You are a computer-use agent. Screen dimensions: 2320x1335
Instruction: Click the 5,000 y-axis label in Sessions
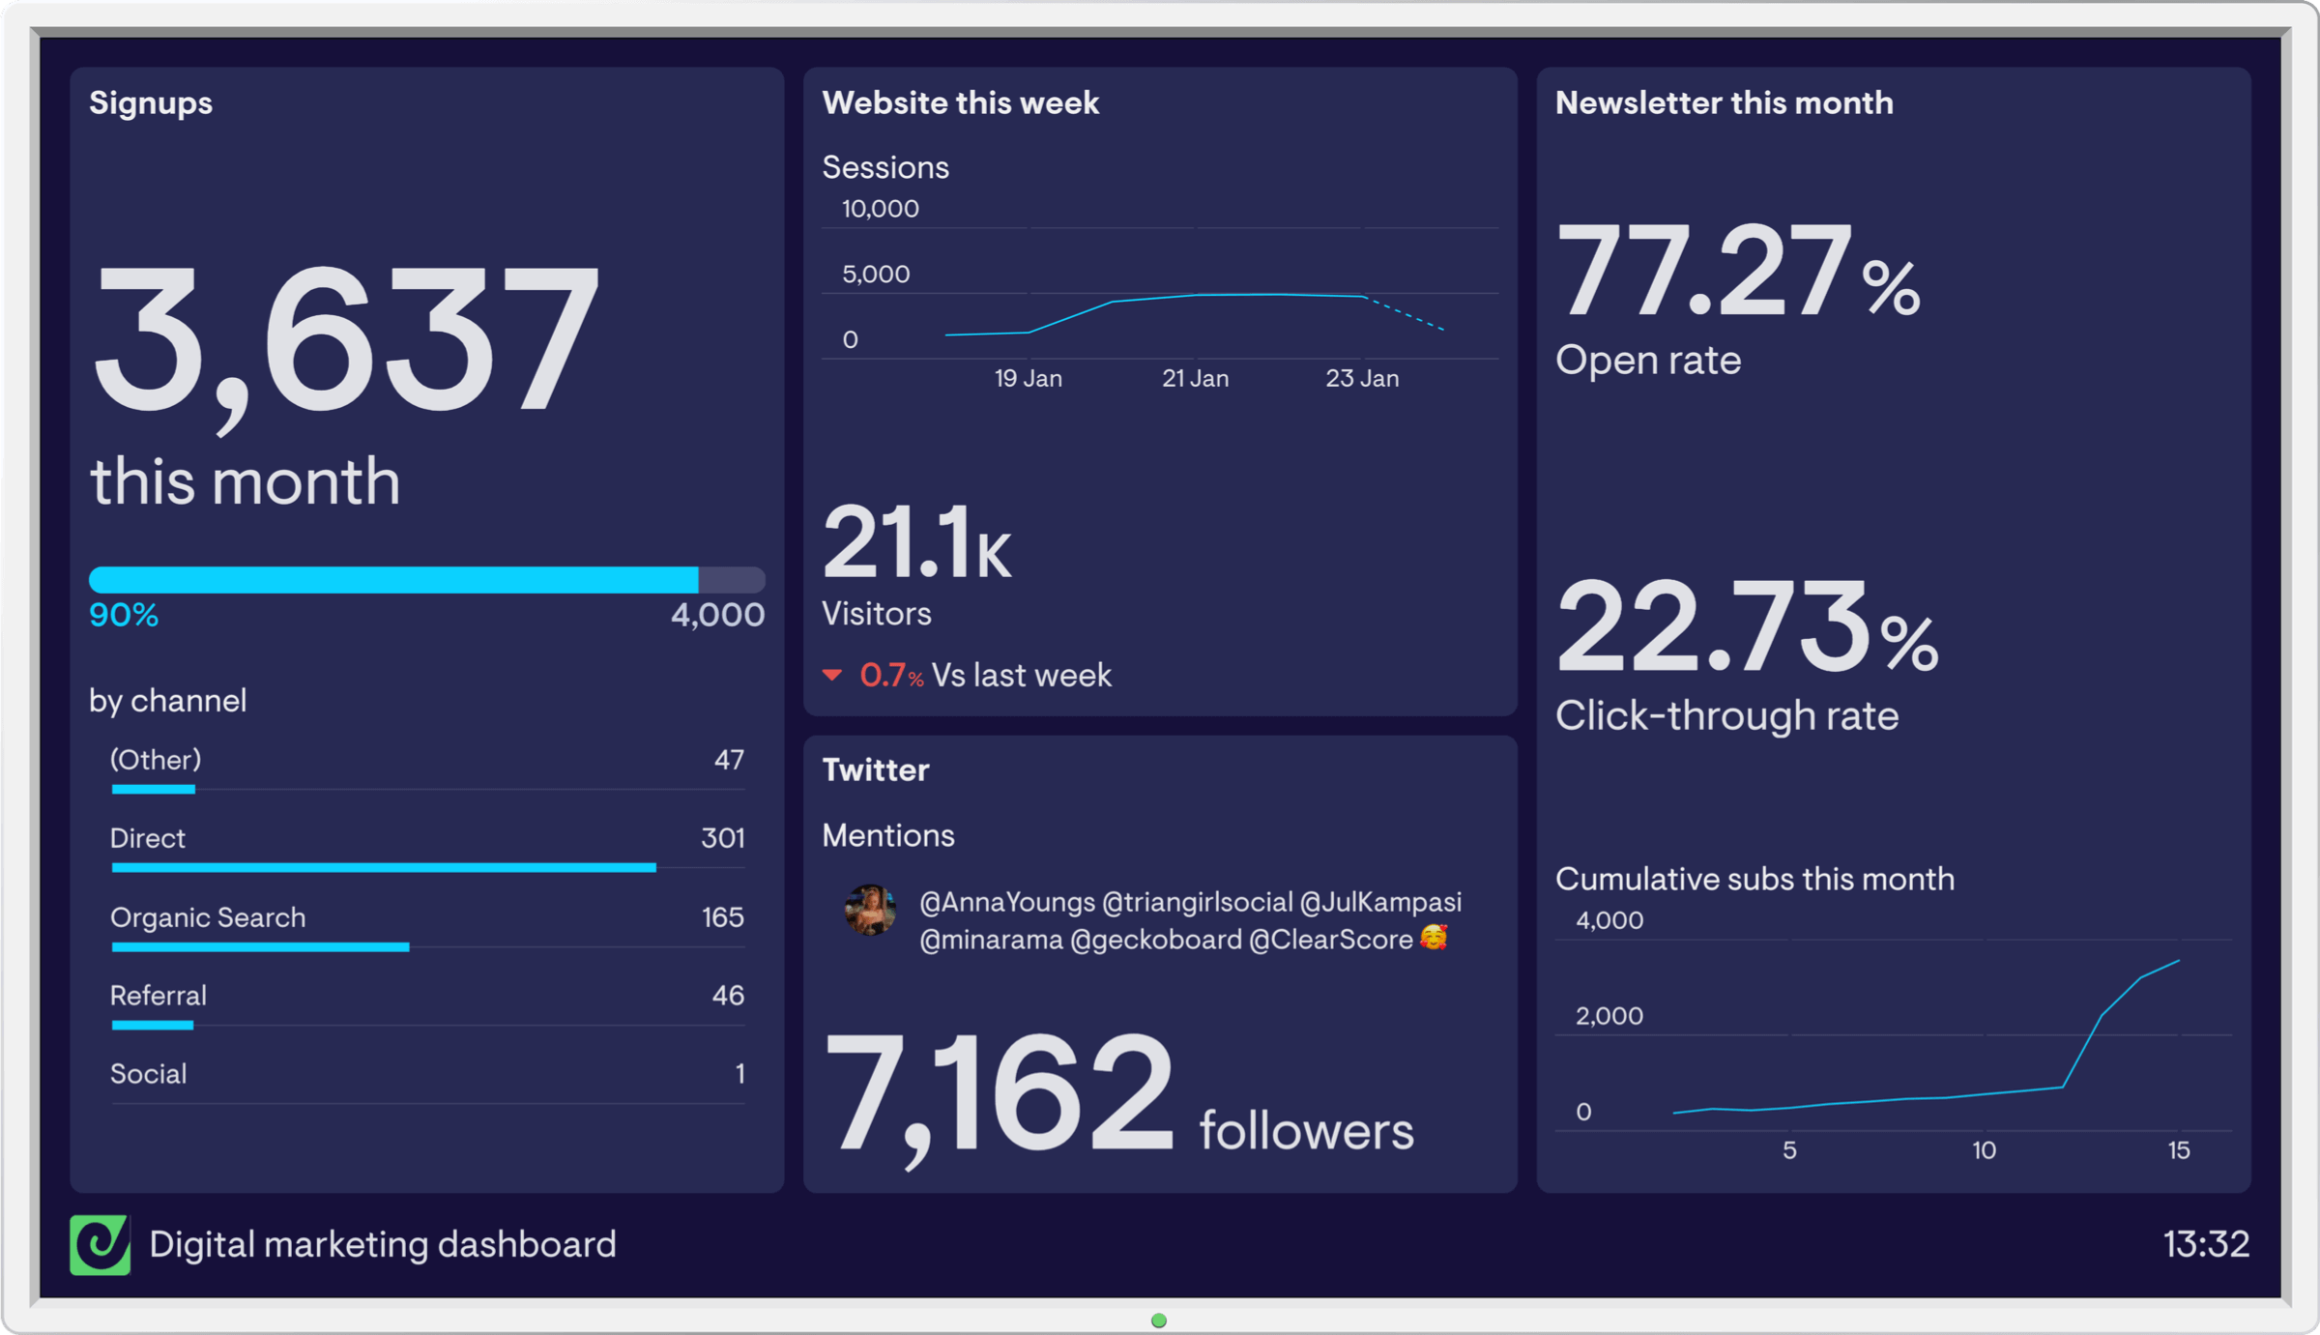pyautogui.click(x=876, y=275)
